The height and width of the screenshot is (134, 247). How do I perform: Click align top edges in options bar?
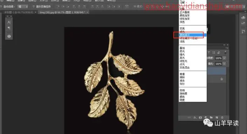58,7
